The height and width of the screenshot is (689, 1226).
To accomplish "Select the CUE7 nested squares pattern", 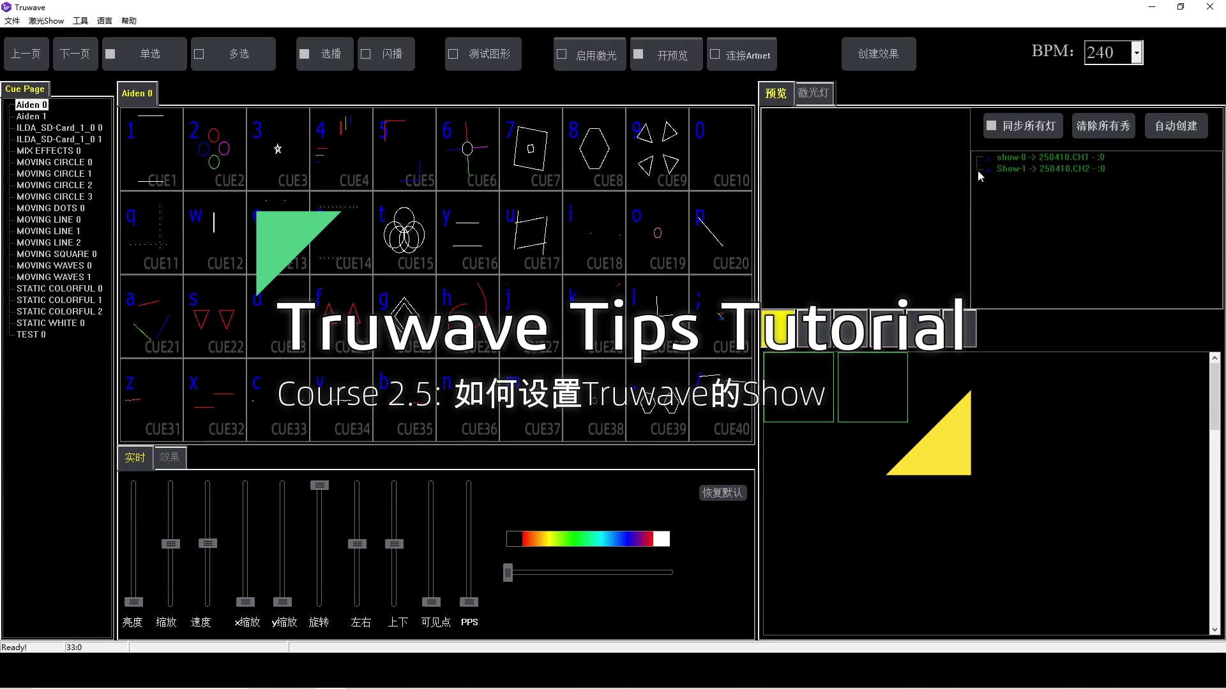I will pyautogui.click(x=531, y=149).
